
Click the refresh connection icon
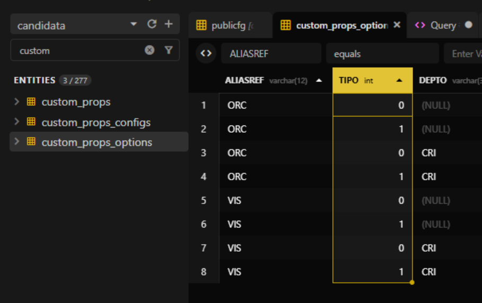tap(152, 24)
